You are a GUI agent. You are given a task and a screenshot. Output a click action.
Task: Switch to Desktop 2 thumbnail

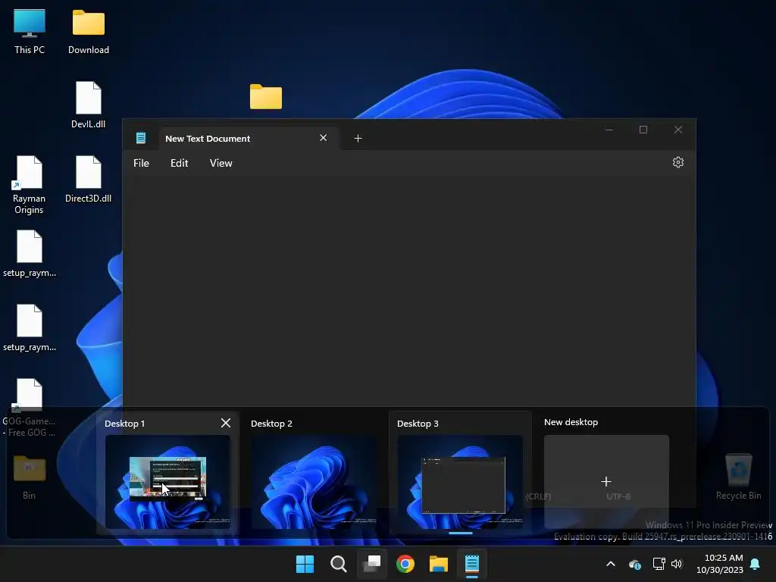pos(314,481)
